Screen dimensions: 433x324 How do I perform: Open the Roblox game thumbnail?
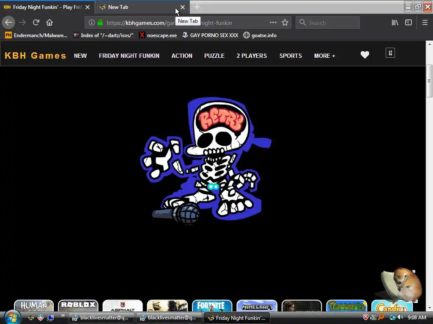point(78,305)
